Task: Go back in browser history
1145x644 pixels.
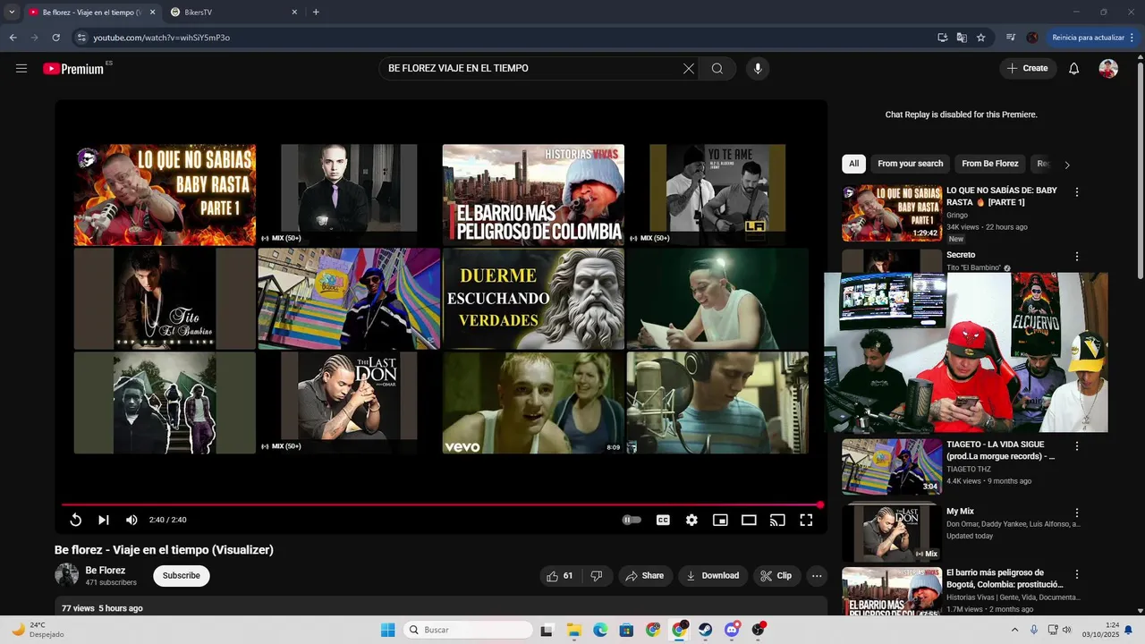Action: [x=13, y=38]
